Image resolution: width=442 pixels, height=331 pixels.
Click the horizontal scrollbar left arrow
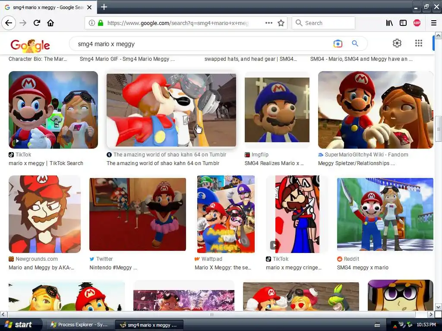click(x=3, y=314)
